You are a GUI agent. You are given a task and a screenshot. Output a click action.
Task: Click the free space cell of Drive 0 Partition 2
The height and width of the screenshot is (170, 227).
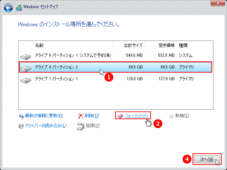168,67
